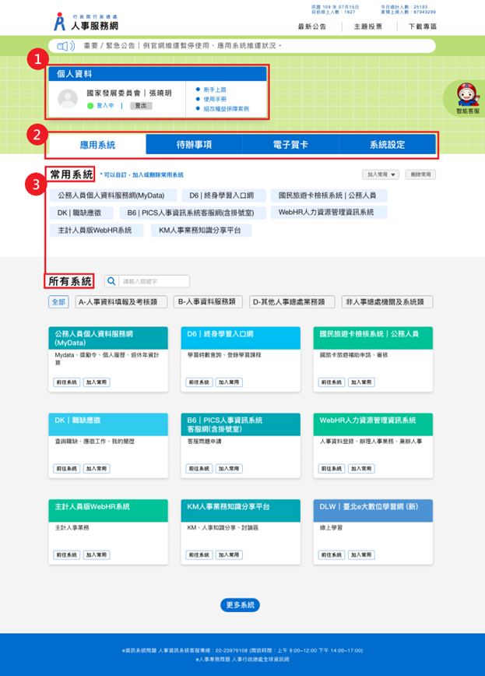Open the 新手上路 link
The height and width of the screenshot is (676, 485).
tap(216, 90)
